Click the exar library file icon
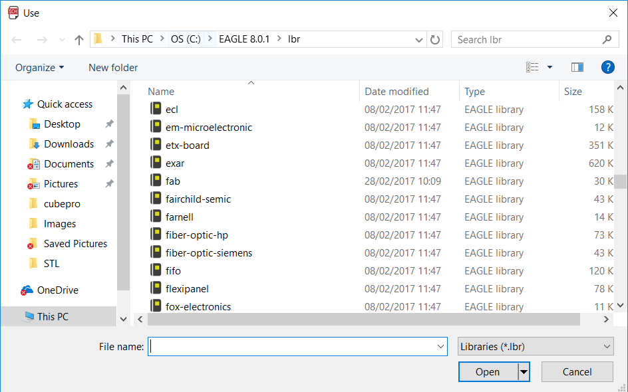The height and width of the screenshot is (392, 628). click(x=156, y=162)
